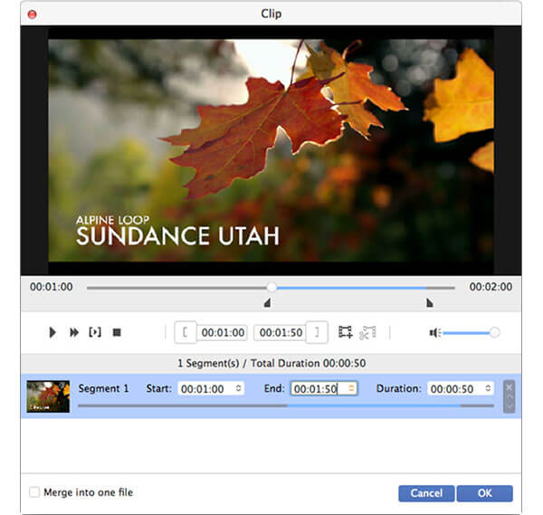The height and width of the screenshot is (515, 543).
Task: Stop the video playback
Action: pyautogui.click(x=117, y=332)
